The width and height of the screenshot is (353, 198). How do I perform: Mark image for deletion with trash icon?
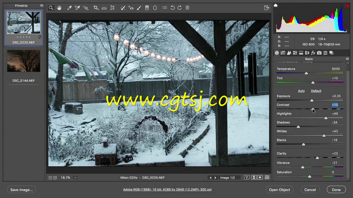187,8
